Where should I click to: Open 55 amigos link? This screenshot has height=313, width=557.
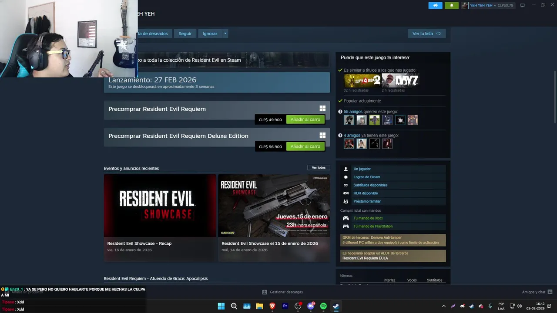353,112
